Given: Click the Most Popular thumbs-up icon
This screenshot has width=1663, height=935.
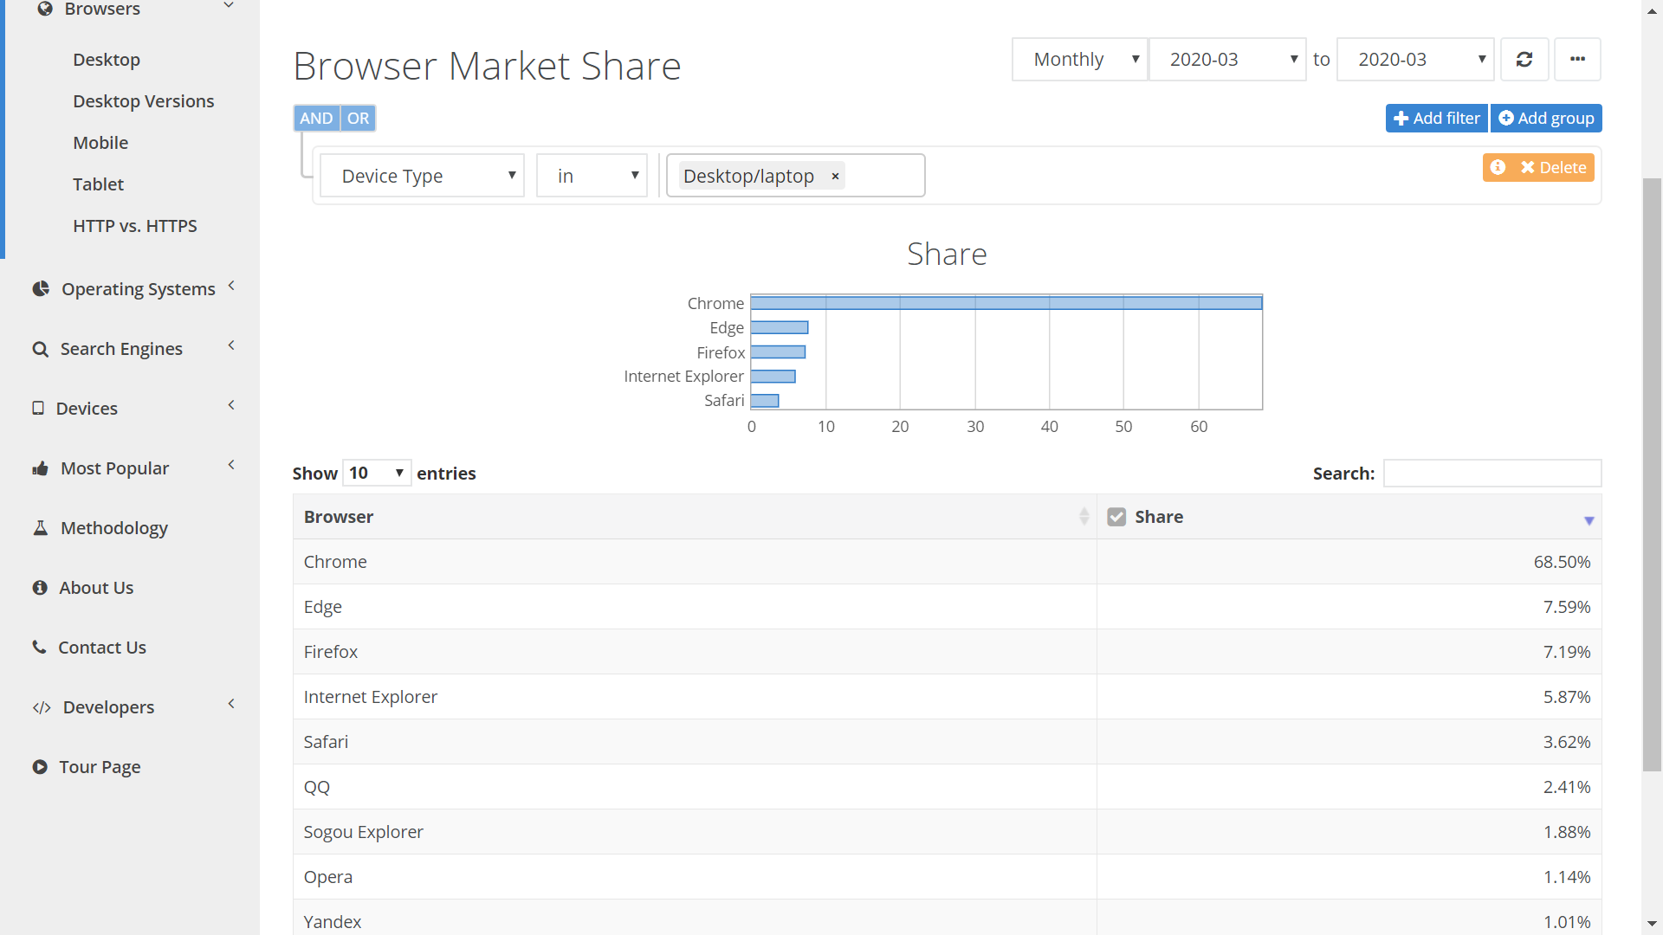Looking at the screenshot, I should (40, 468).
